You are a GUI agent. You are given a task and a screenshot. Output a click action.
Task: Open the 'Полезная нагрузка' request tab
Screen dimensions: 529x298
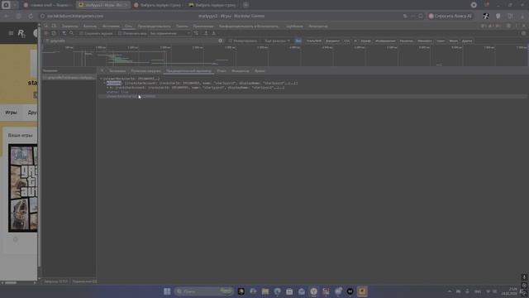click(145, 71)
